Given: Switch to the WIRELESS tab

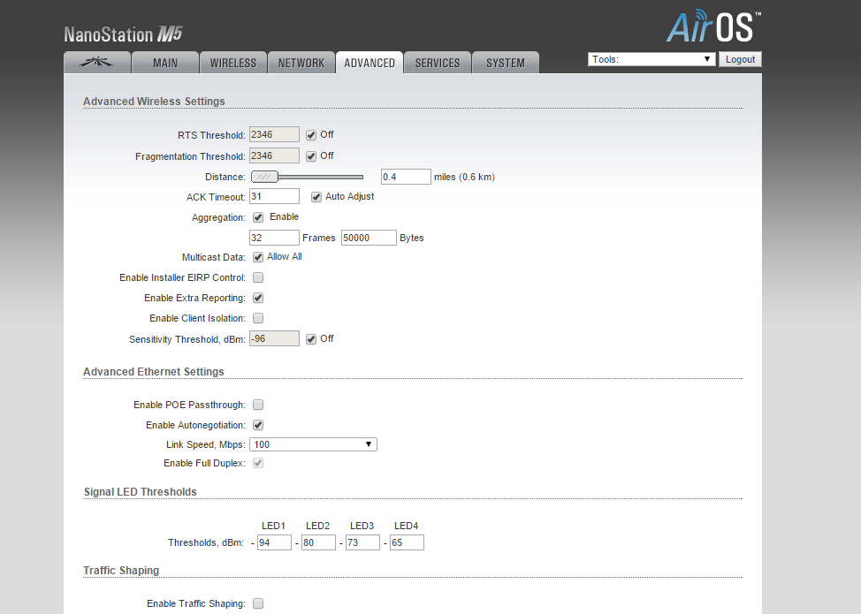Looking at the screenshot, I should pos(233,63).
